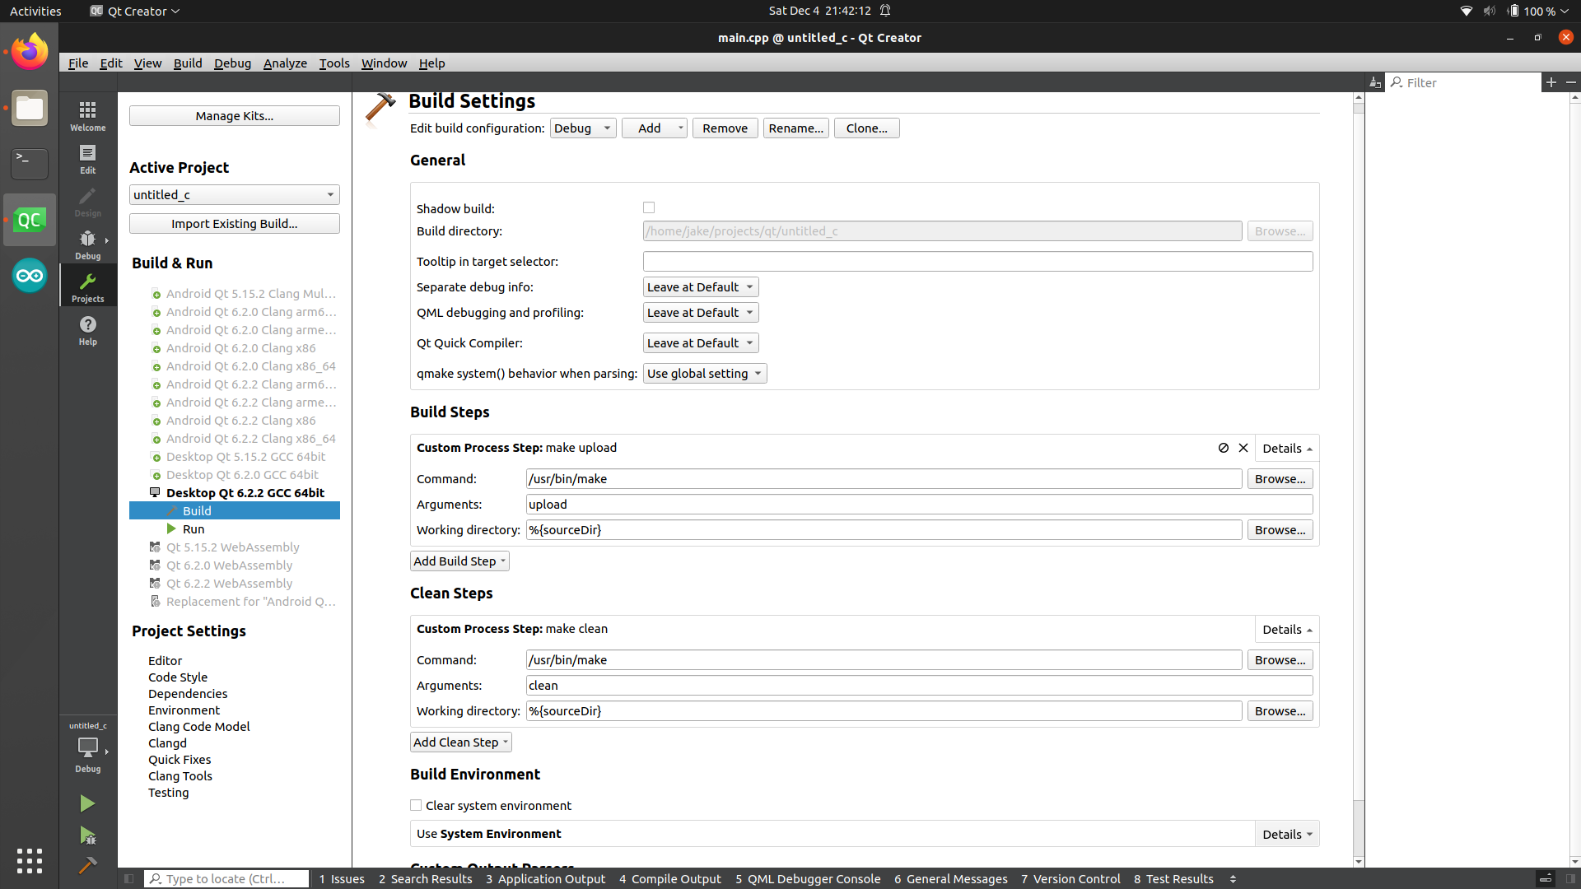Open the kit selector showing untitled_c Debug
The height and width of the screenshot is (889, 1581).
[x=87, y=747]
